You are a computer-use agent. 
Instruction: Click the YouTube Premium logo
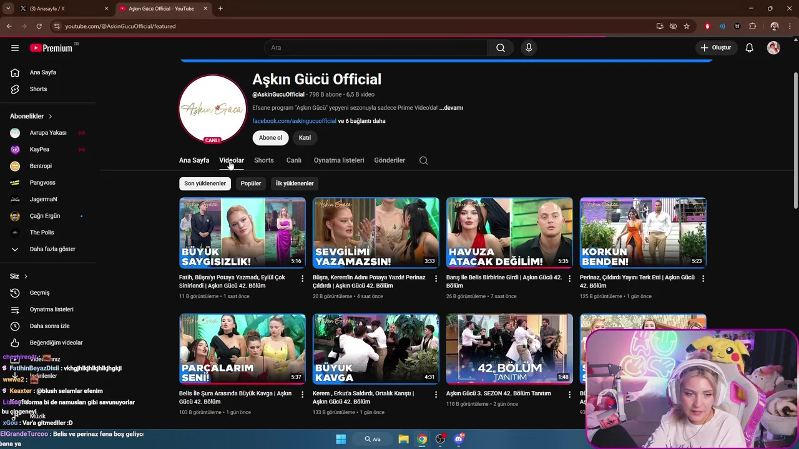(x=52, y=47)
